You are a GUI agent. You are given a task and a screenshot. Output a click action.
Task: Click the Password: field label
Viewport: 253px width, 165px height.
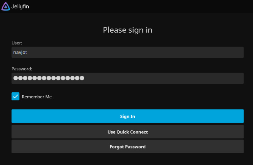coord(22,69)
